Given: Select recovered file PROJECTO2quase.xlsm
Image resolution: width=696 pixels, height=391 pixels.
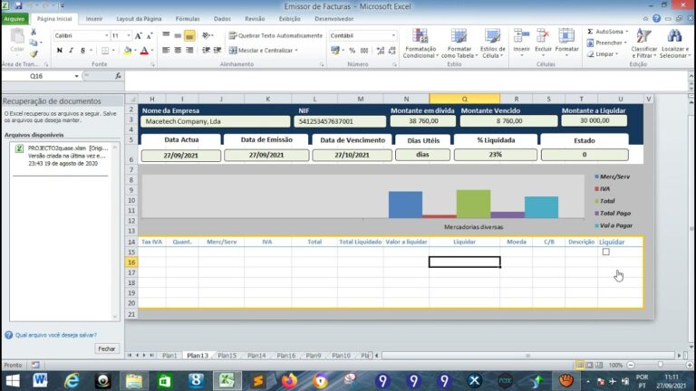Looking at the screenshot, I should coord(63,156).
